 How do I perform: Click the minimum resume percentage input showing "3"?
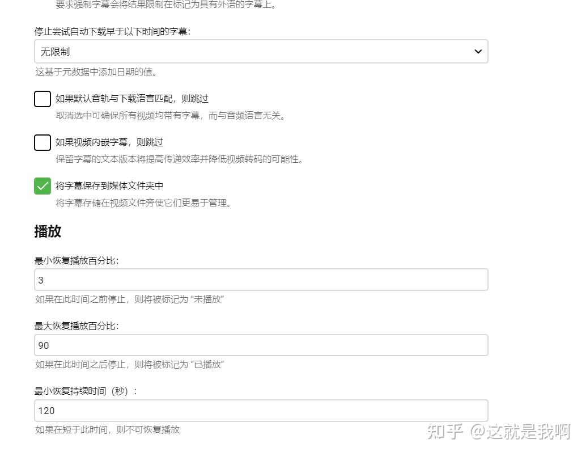pyautogui.click(x=261, y=279)
